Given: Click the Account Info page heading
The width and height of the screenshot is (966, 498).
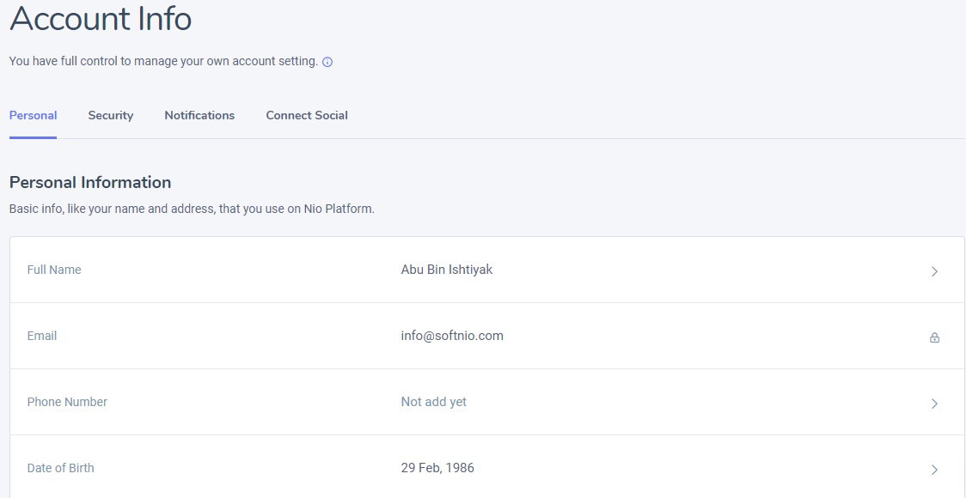Looking at the screenshot, I should tap(101, 19).
